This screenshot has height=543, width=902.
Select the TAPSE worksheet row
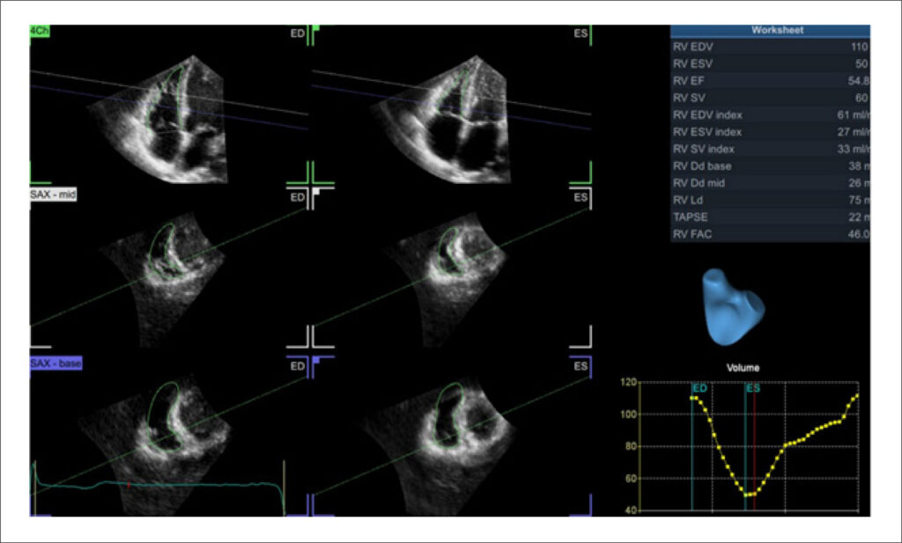point(770,217)
